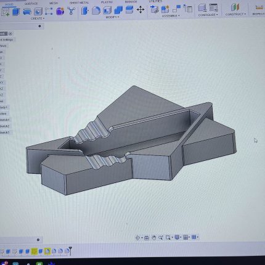The width and height of the screenshot is (265, 265).
Task: Select the Offset Face tool
Action: (129, 10)
